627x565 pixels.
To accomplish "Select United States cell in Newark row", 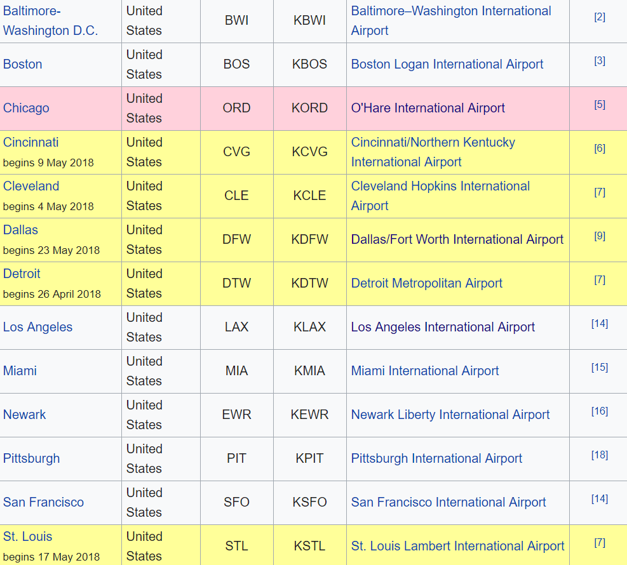I will (161, 415).
